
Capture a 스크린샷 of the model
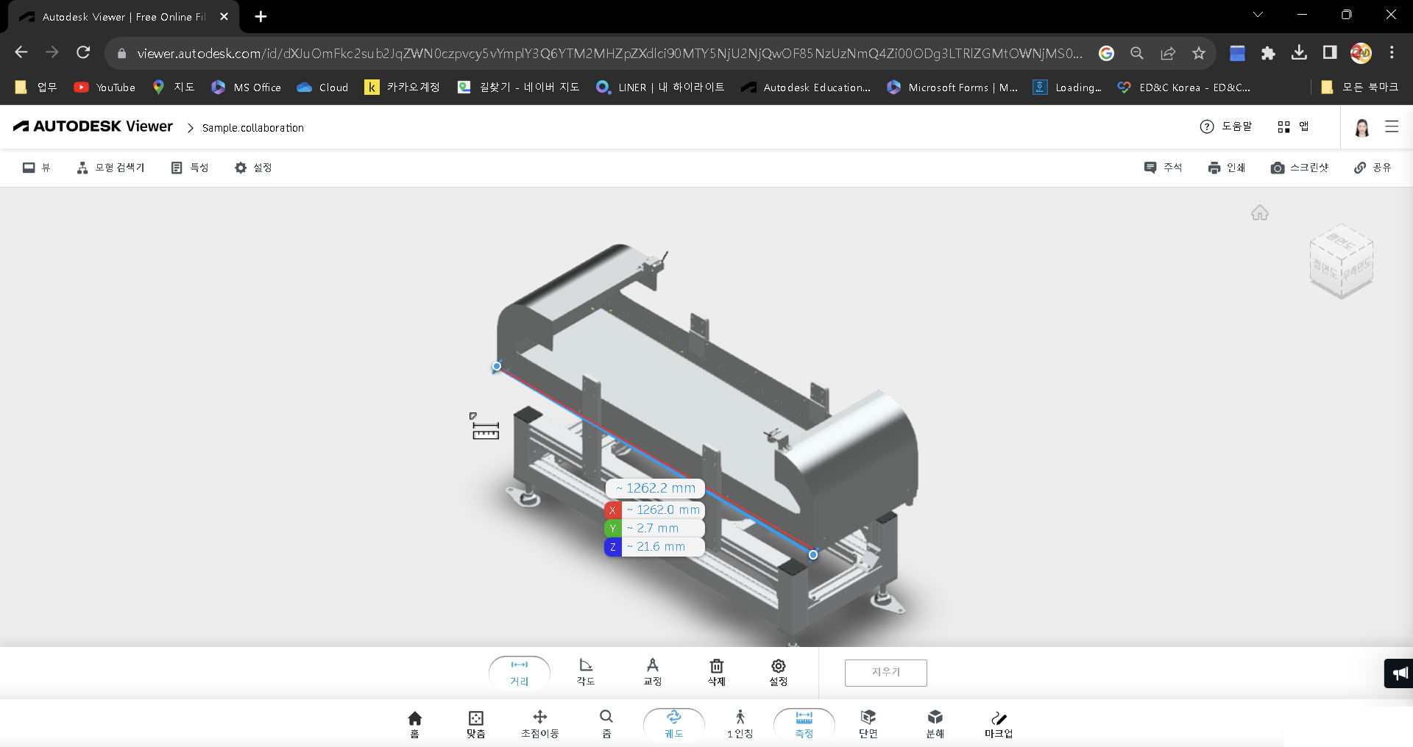(1300, 168)
